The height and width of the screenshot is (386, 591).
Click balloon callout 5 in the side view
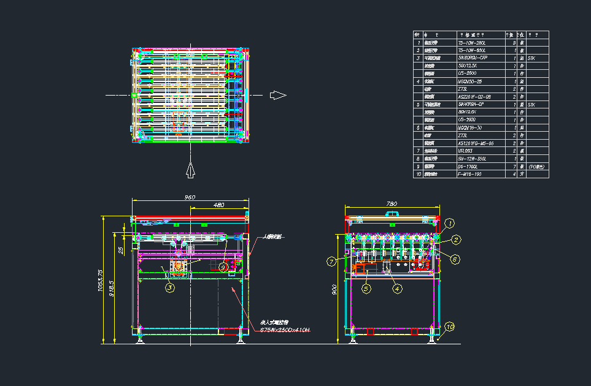point(366,289)
